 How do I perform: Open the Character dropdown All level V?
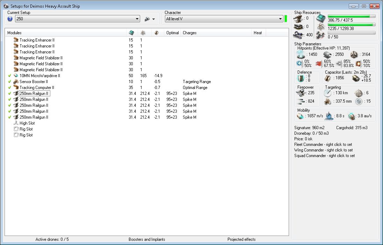pos(224,19)
